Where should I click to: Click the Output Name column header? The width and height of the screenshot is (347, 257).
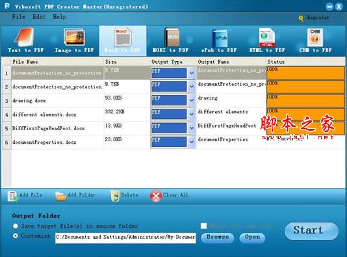pos(231,62)
